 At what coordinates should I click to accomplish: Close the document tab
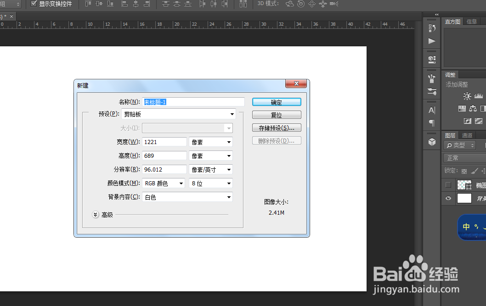point(11,17)
